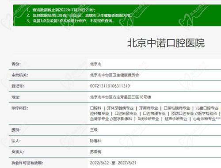This screenshot has width=221, height=168.
Task: Click the 法人 label
Action: (x=16, y=141)
